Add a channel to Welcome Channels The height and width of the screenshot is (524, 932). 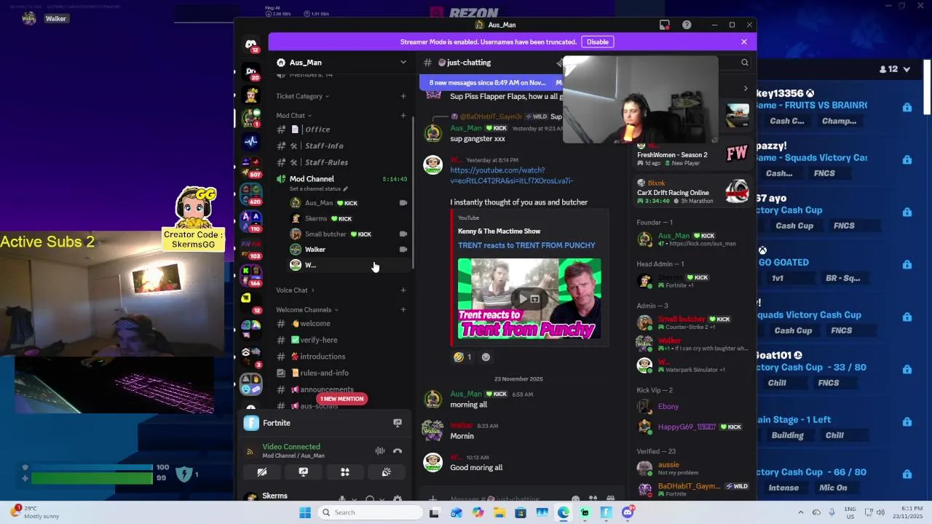403,310
